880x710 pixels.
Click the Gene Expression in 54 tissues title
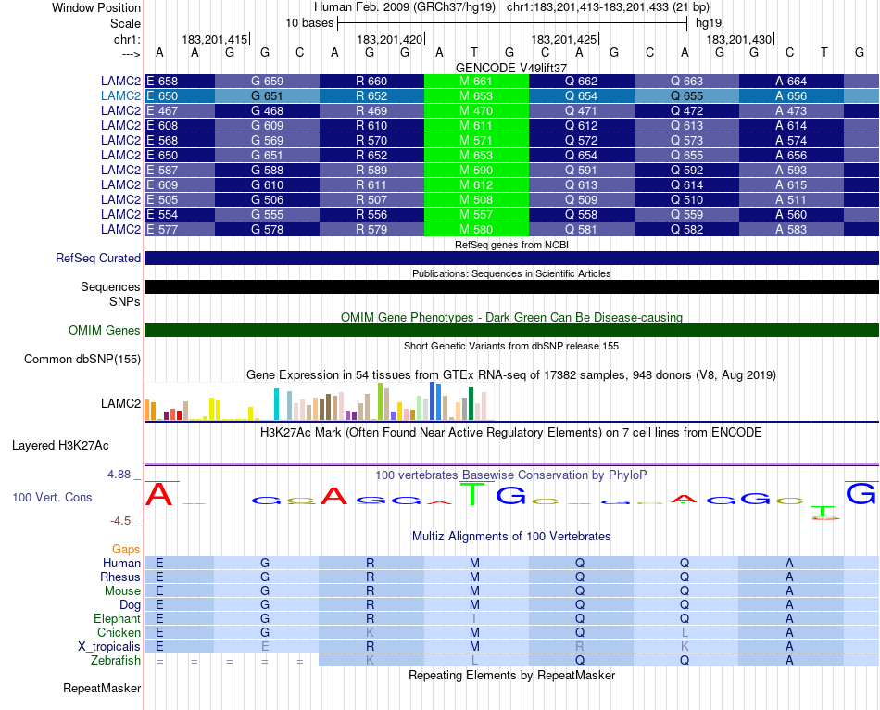click(511, 374)
